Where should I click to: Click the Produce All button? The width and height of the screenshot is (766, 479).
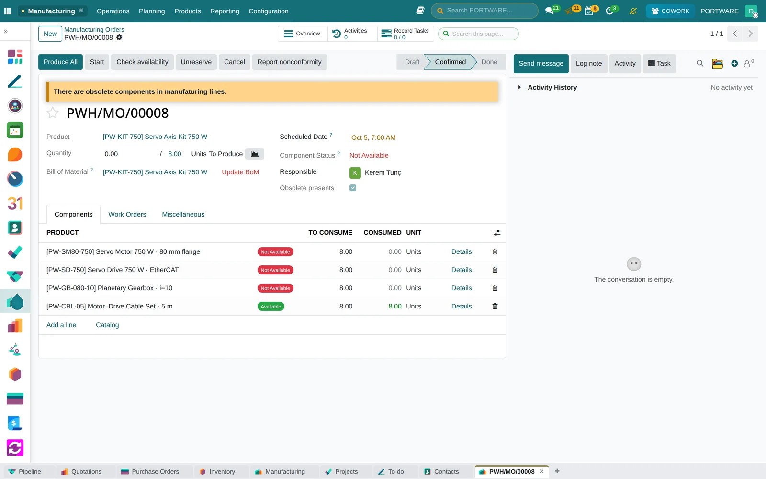coord(60,62)
